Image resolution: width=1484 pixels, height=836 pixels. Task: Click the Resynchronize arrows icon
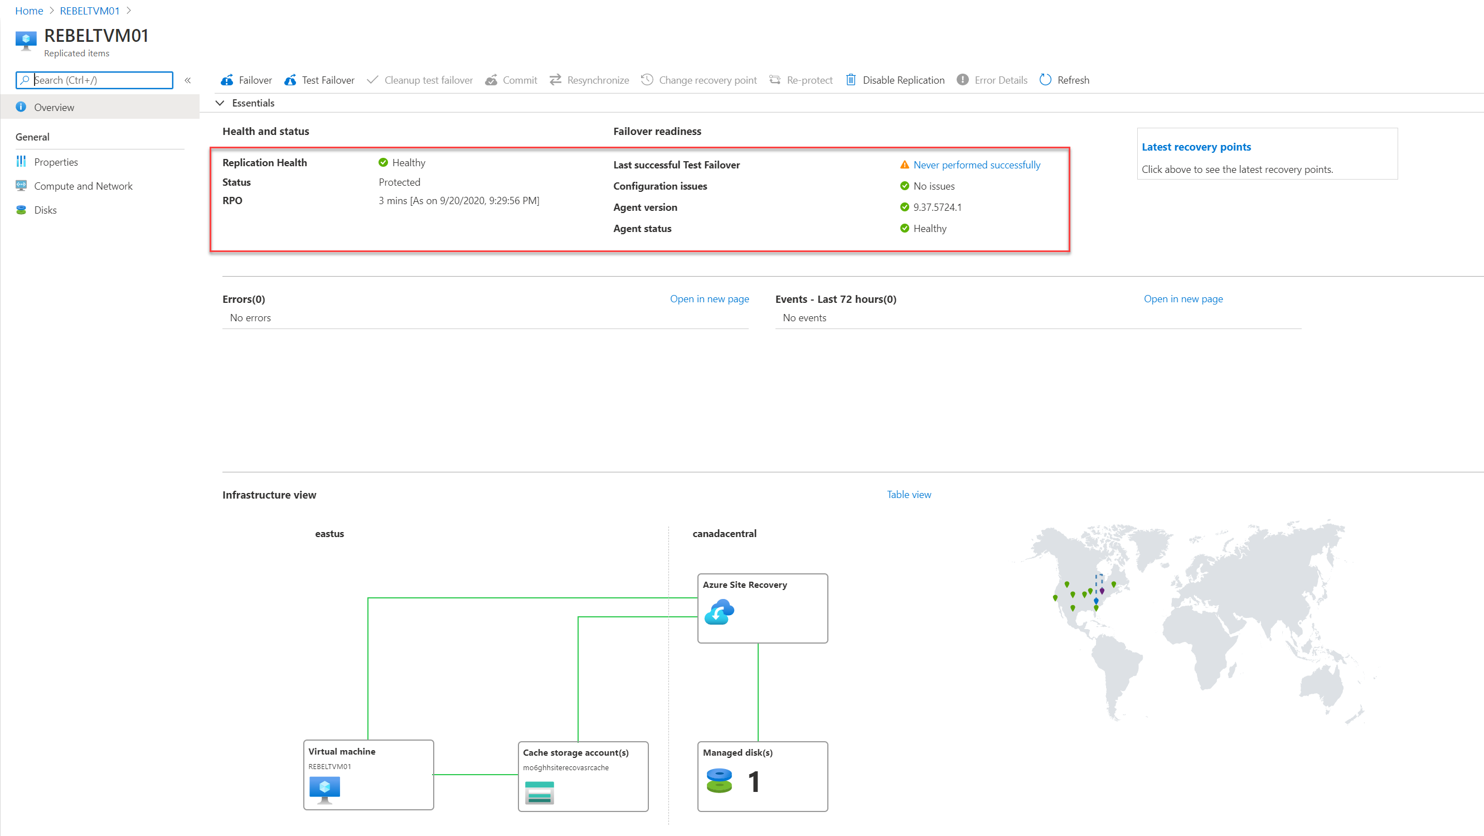pyautogui.click(x=555, y=80)
